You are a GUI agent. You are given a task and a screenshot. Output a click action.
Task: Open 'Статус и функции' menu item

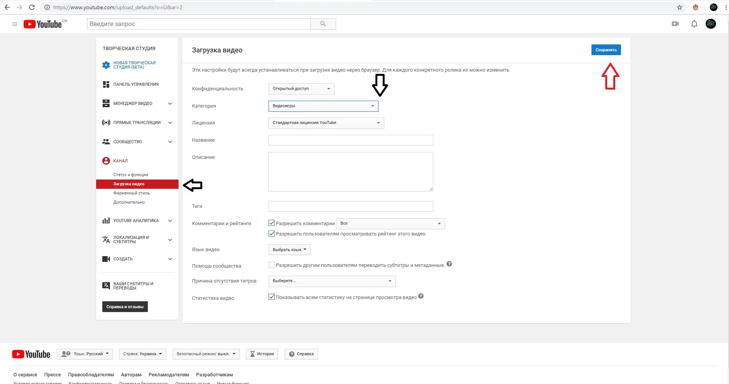click(131, 175)
